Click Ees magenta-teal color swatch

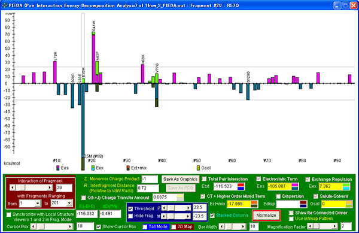[295, 186]
